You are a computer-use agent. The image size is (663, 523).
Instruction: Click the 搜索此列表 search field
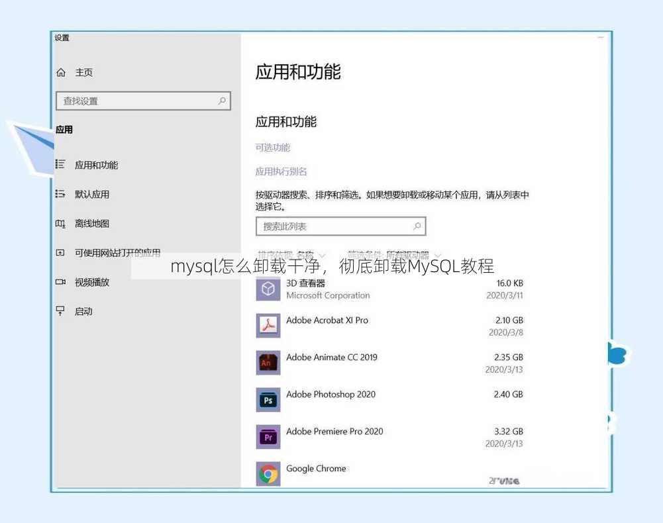pyautogui.click(x=341, y=226)
